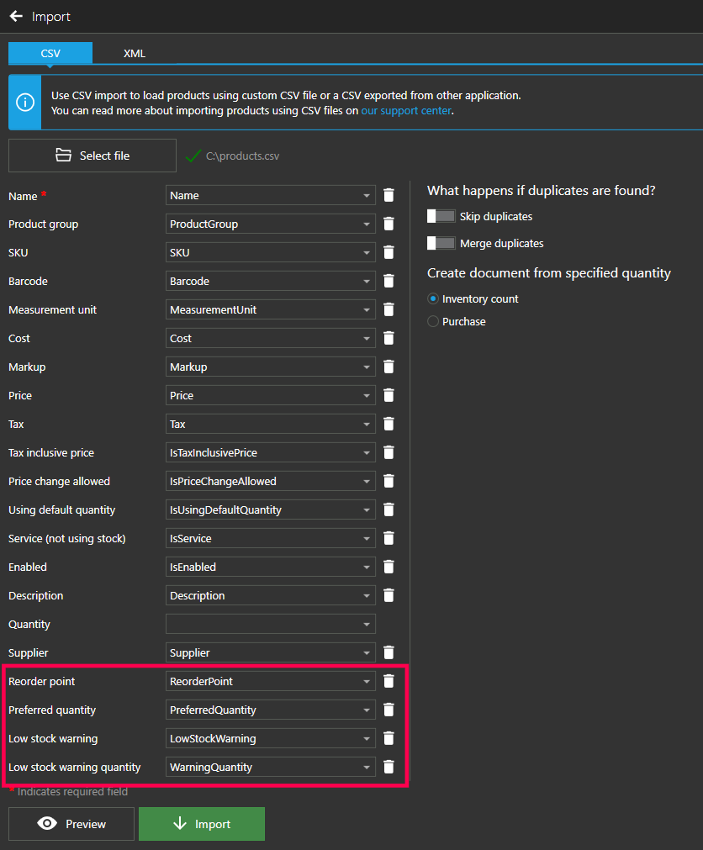
Task: Remove the Barcode column mapping
Action: coord(388,281)
